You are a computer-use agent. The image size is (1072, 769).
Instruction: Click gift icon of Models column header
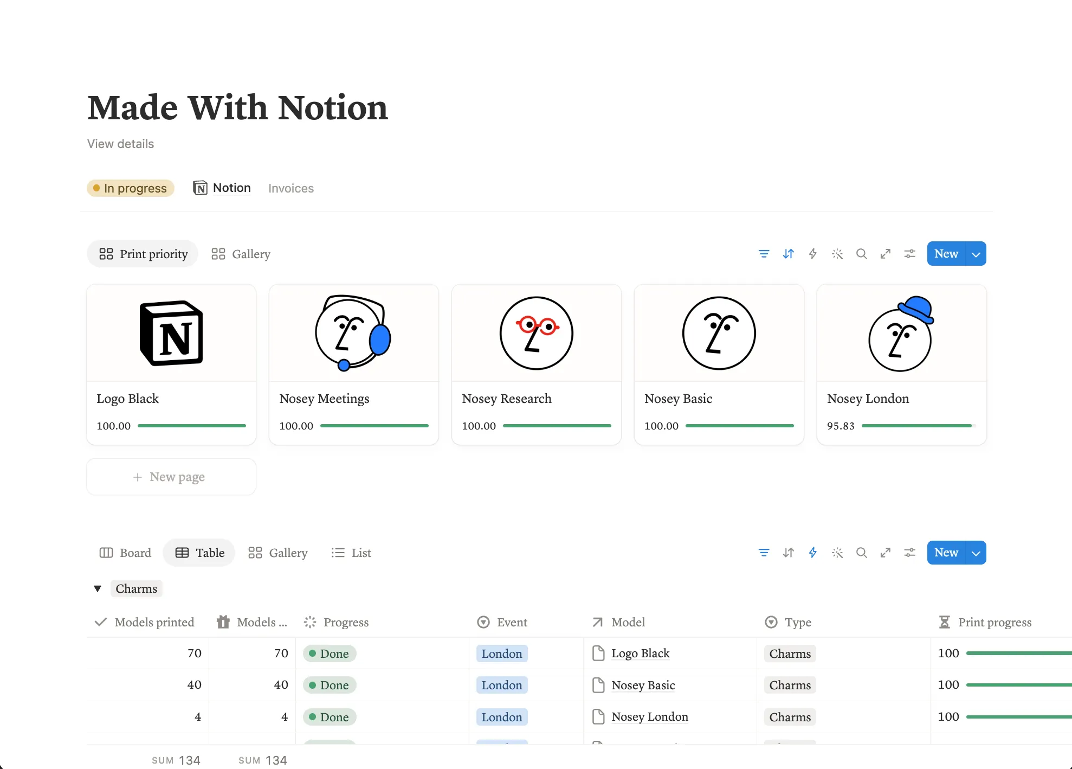click(223, 622)
